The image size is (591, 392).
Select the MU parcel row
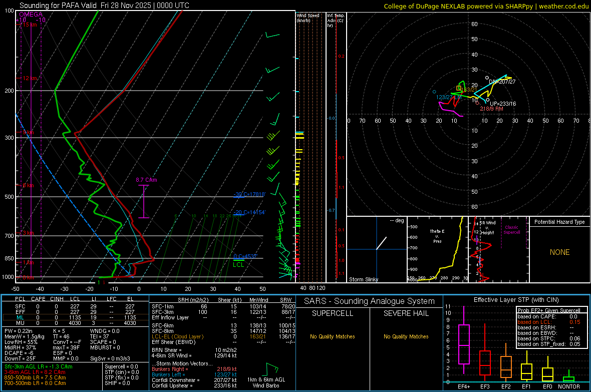75,322
